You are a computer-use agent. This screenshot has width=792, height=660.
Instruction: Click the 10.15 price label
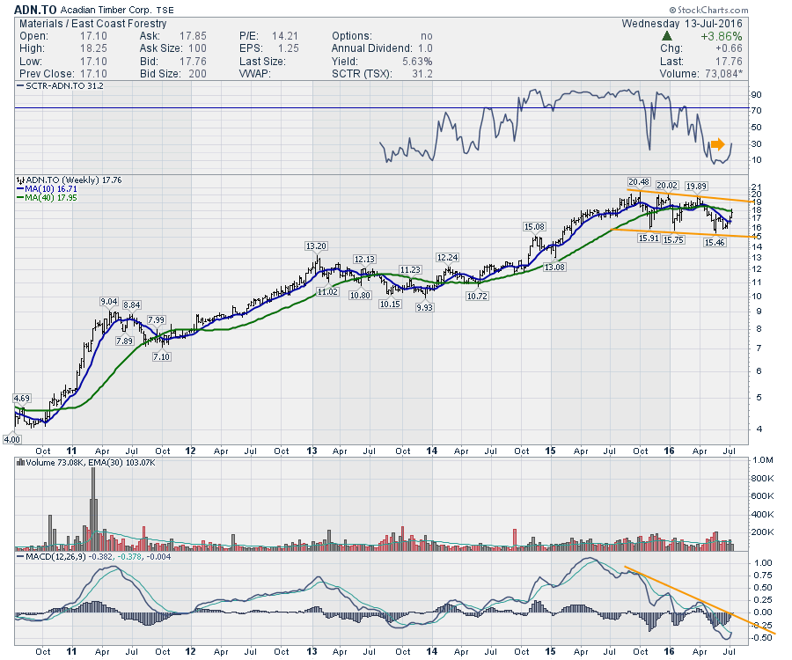tap(390, 304)
